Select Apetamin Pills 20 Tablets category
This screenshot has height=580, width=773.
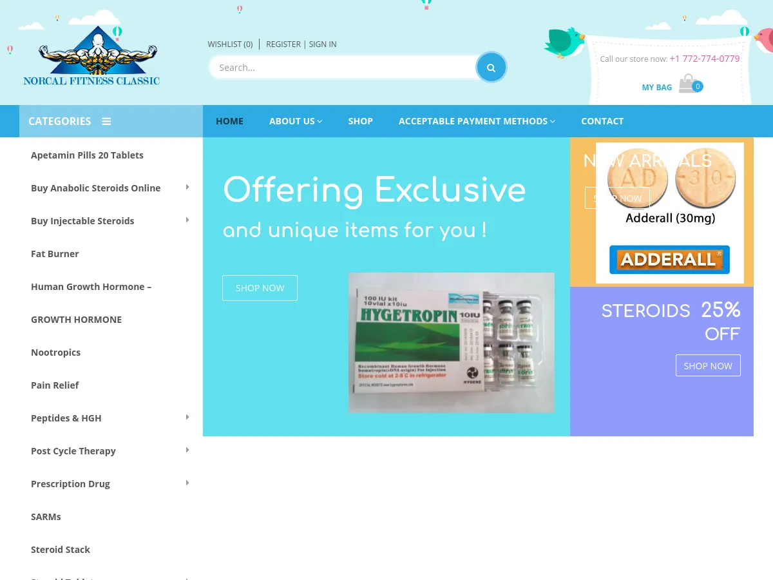[87, 155]
